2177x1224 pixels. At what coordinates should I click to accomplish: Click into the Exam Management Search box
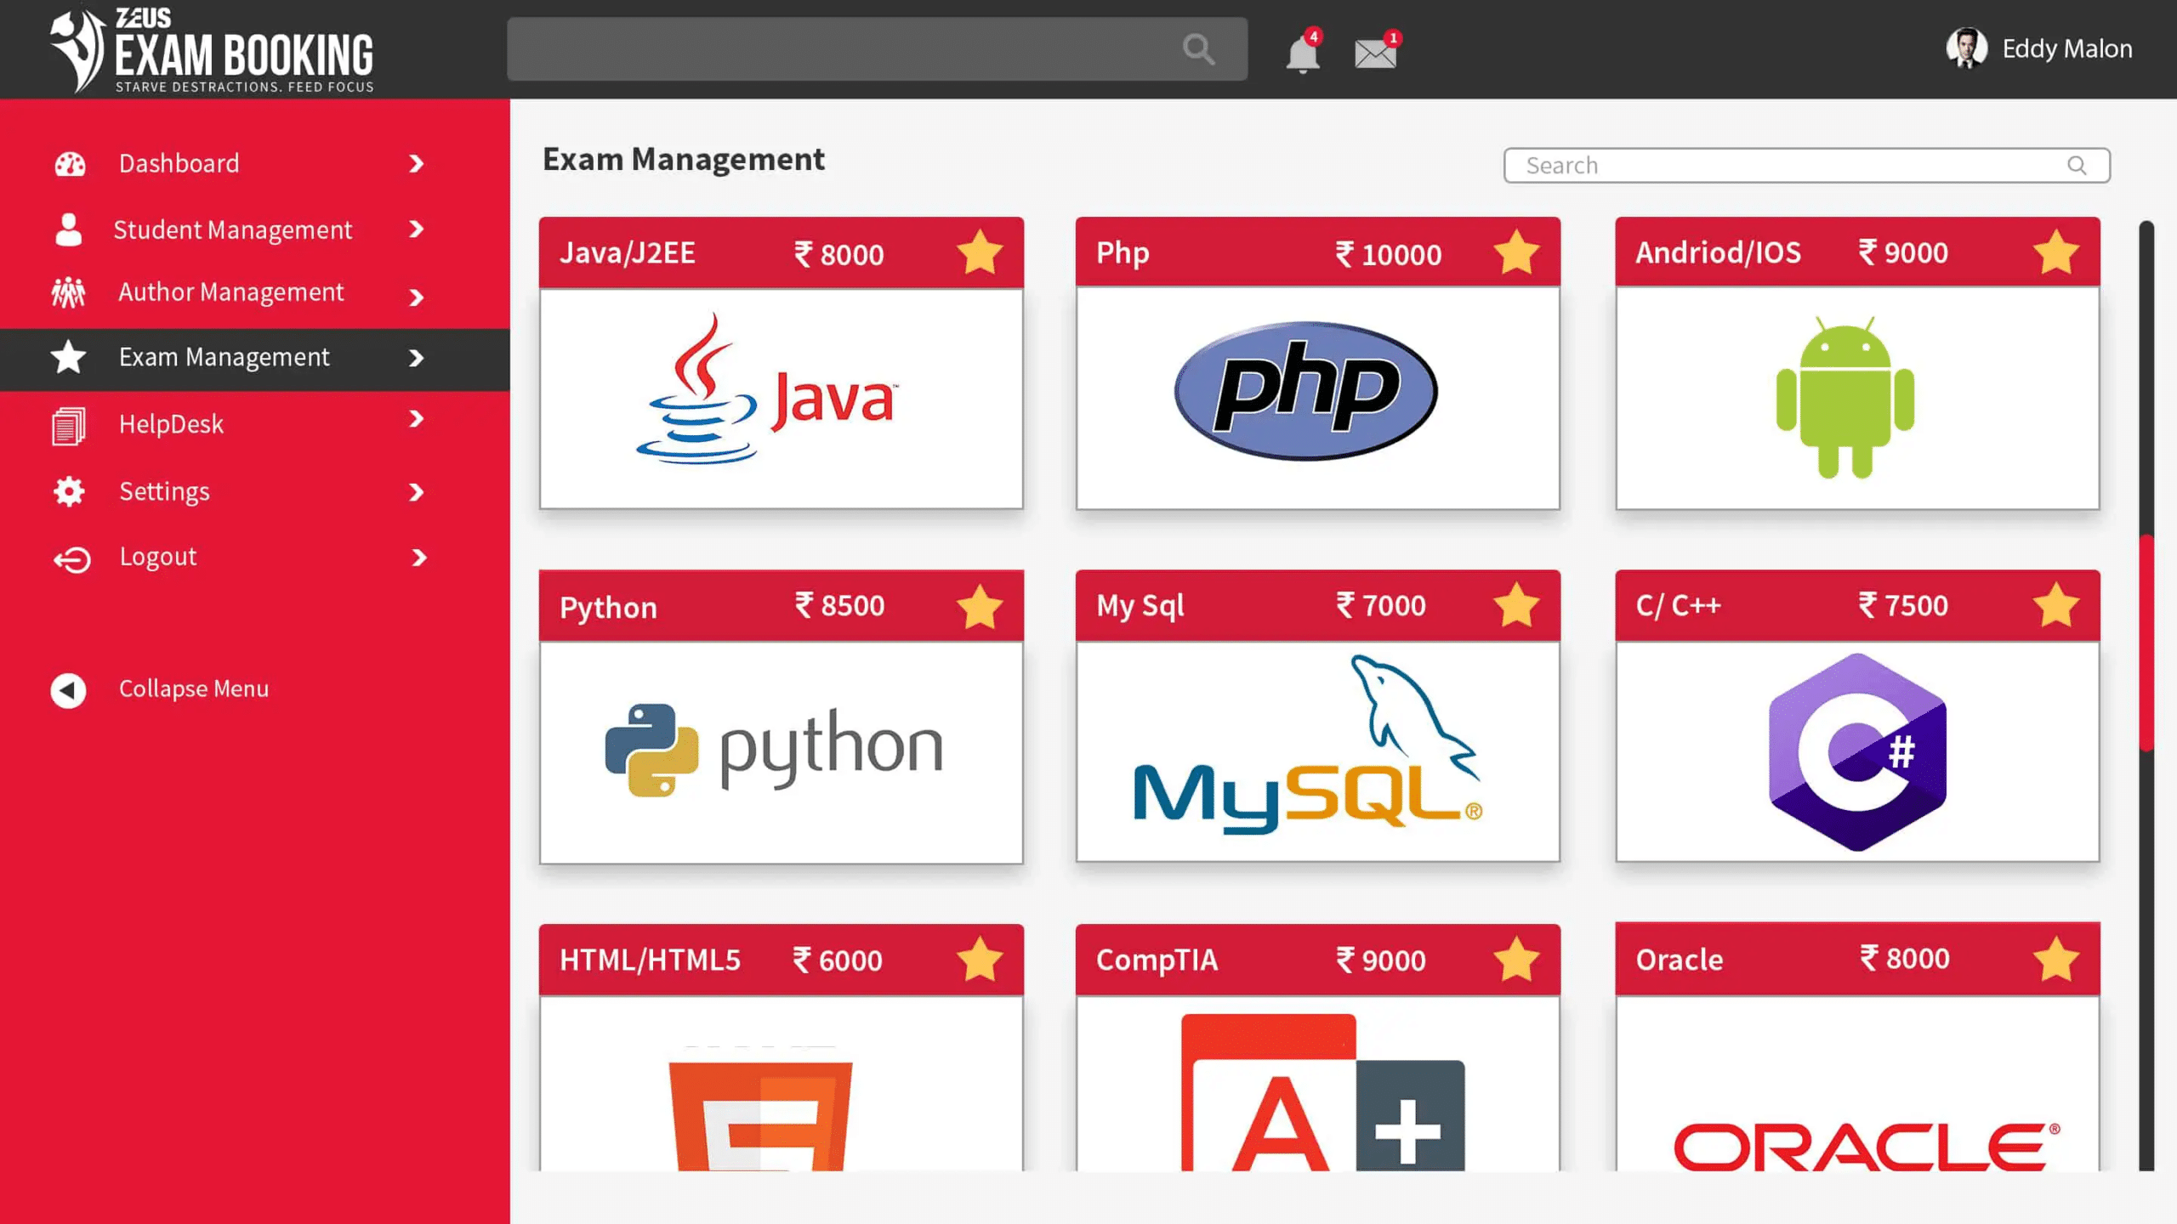click(x=1806, y=165)
